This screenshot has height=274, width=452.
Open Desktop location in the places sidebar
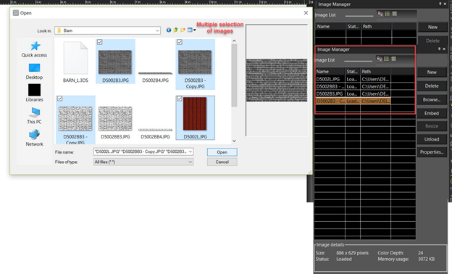[34, 72]
